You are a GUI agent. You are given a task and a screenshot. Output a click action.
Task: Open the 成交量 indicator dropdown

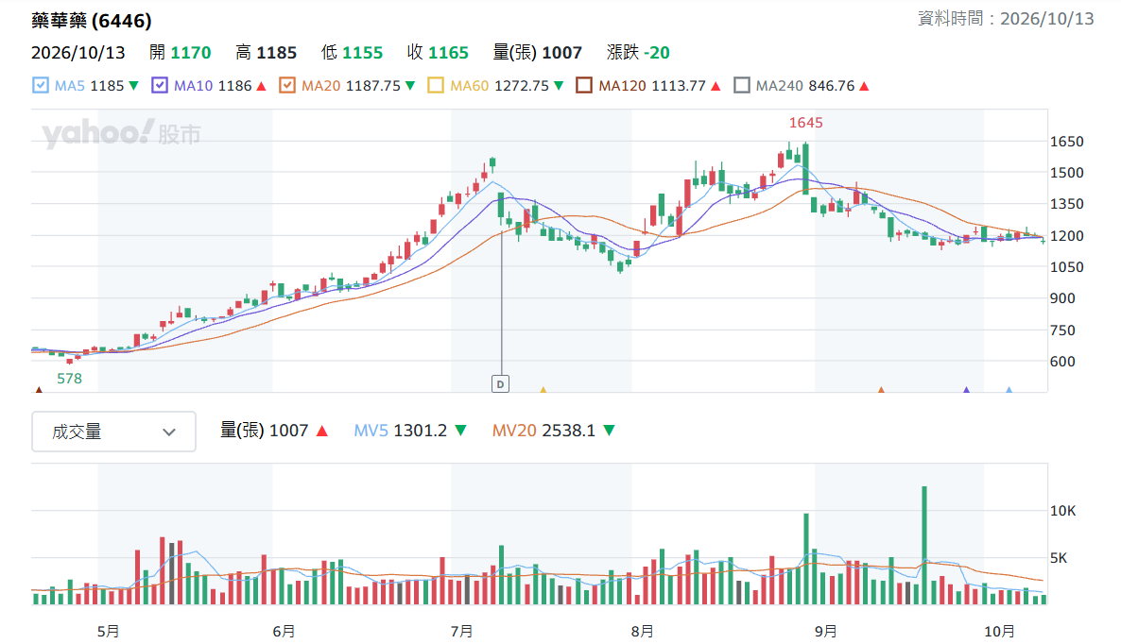click(113, 432)
